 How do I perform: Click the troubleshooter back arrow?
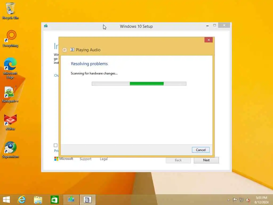pyautogui.click(x=65, y=50)
